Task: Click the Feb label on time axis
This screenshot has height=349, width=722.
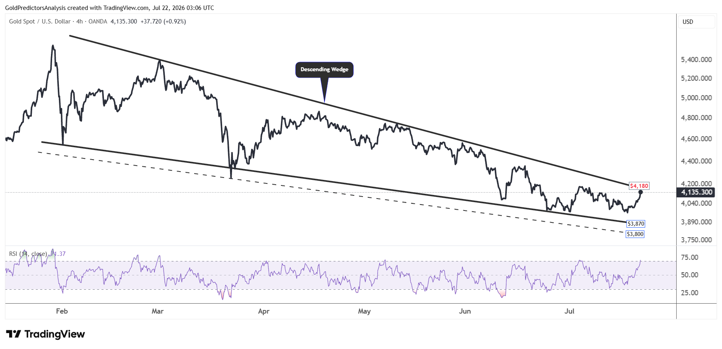Action: pos(62,311)
